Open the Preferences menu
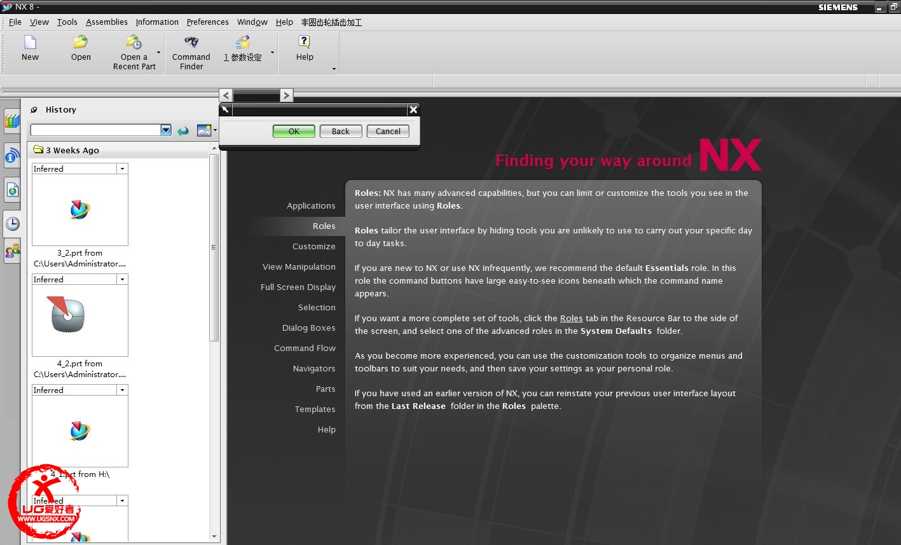The height and width of the screenshot is (545, 901). coord(208,22)
